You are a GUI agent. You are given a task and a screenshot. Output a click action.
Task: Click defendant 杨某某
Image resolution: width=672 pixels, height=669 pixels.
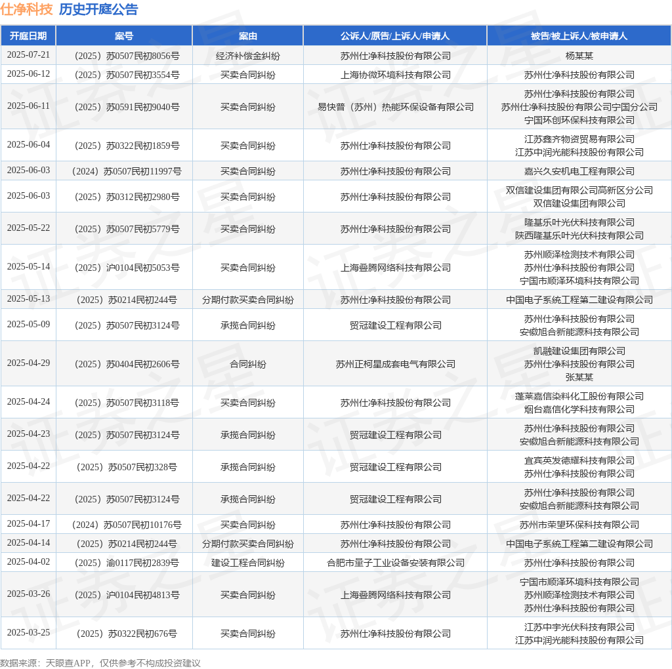579,56
